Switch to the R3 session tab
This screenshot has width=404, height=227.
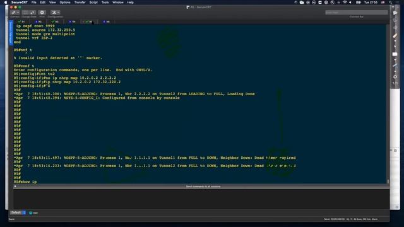click(x=55, y=21)
